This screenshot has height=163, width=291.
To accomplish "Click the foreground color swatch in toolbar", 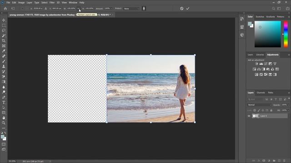I will [3, 137].
